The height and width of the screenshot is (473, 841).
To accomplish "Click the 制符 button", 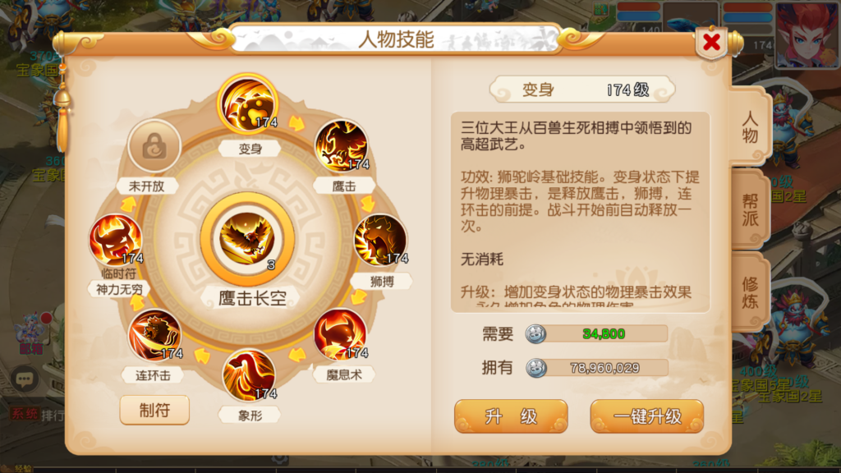I will tap(154, 411).
